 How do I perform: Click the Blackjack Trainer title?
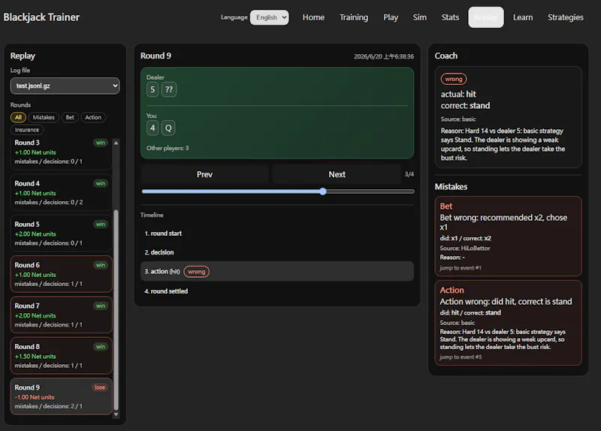tap(41, 17)
